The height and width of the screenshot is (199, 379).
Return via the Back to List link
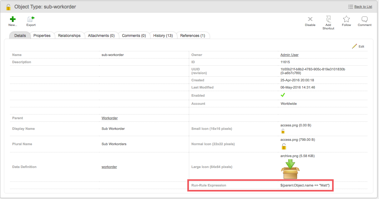point(362,6)
